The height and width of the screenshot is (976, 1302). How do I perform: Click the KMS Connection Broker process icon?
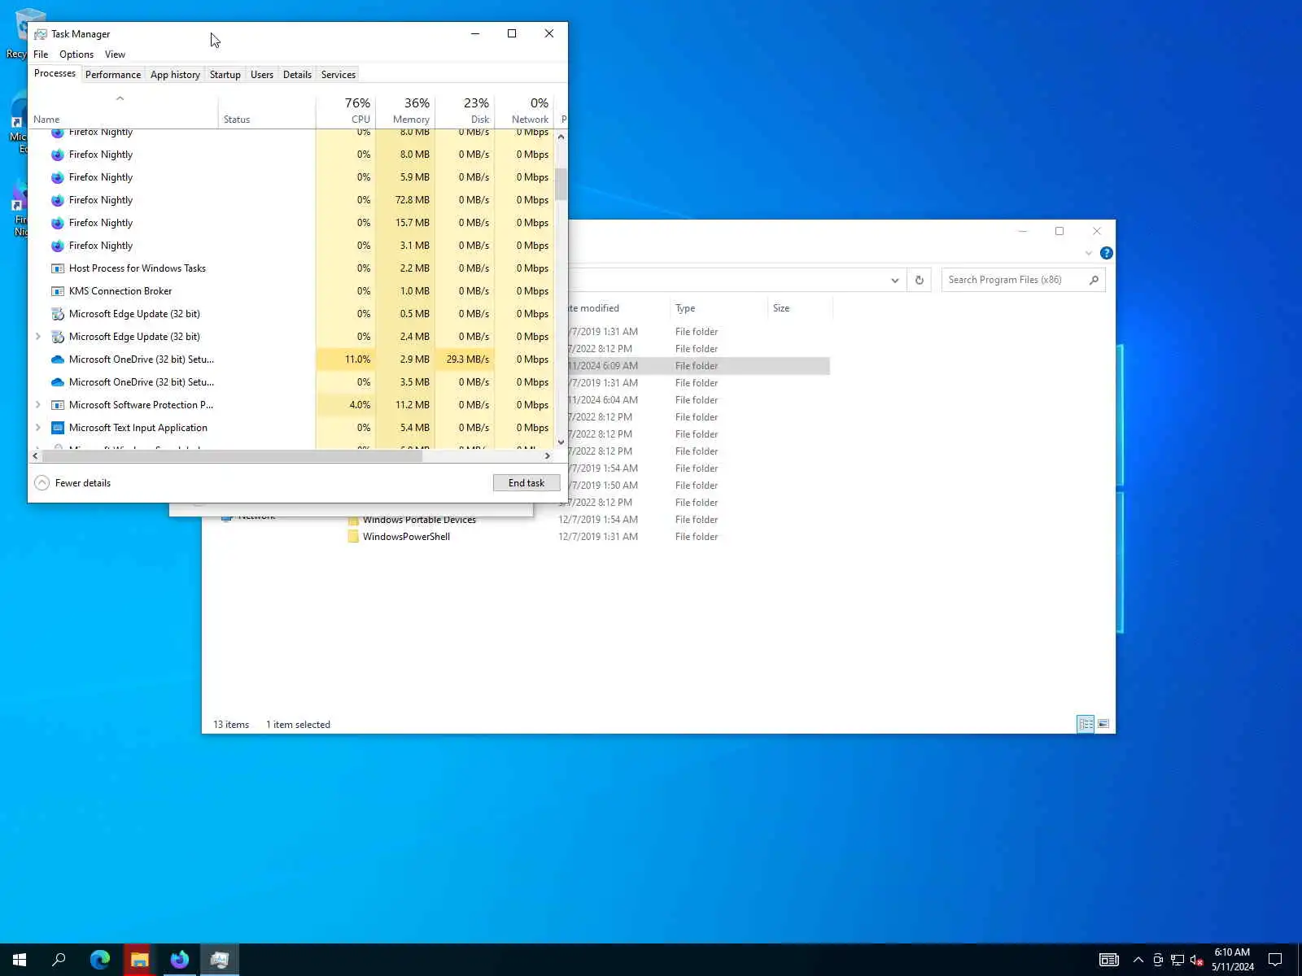58,291
